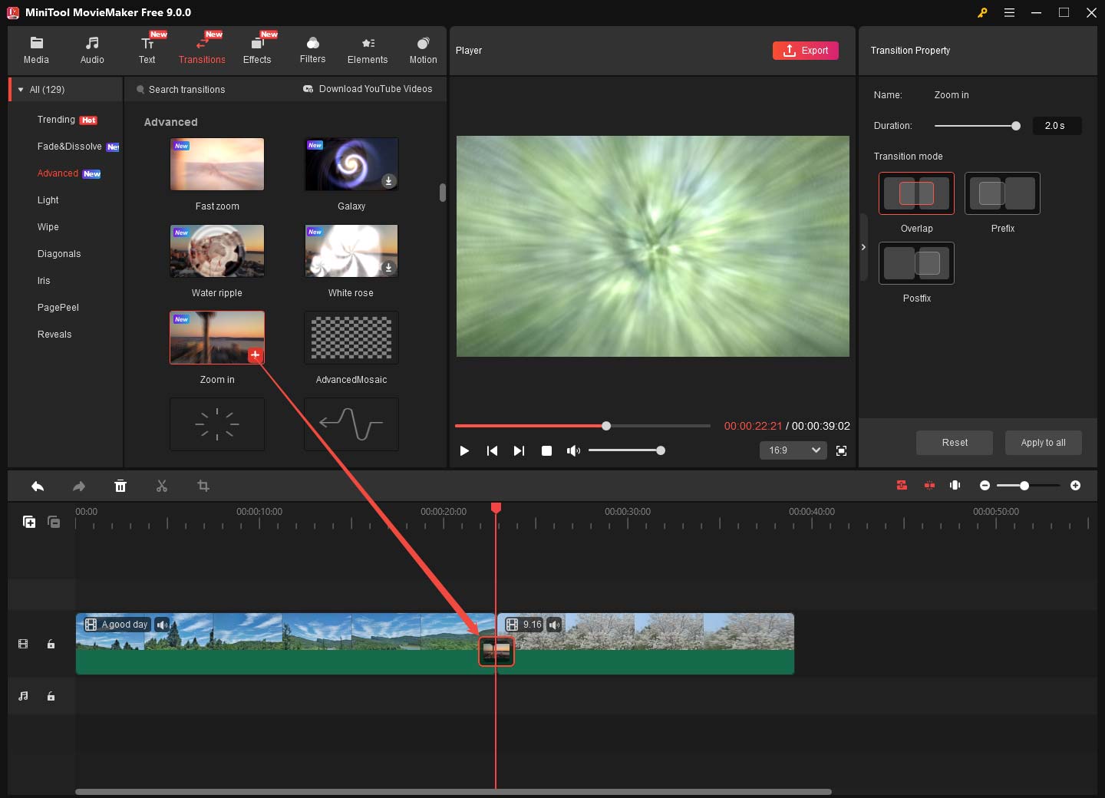Click the Reset button
Viewport: 1105px width, 798px height.
[x=955, y=443]
